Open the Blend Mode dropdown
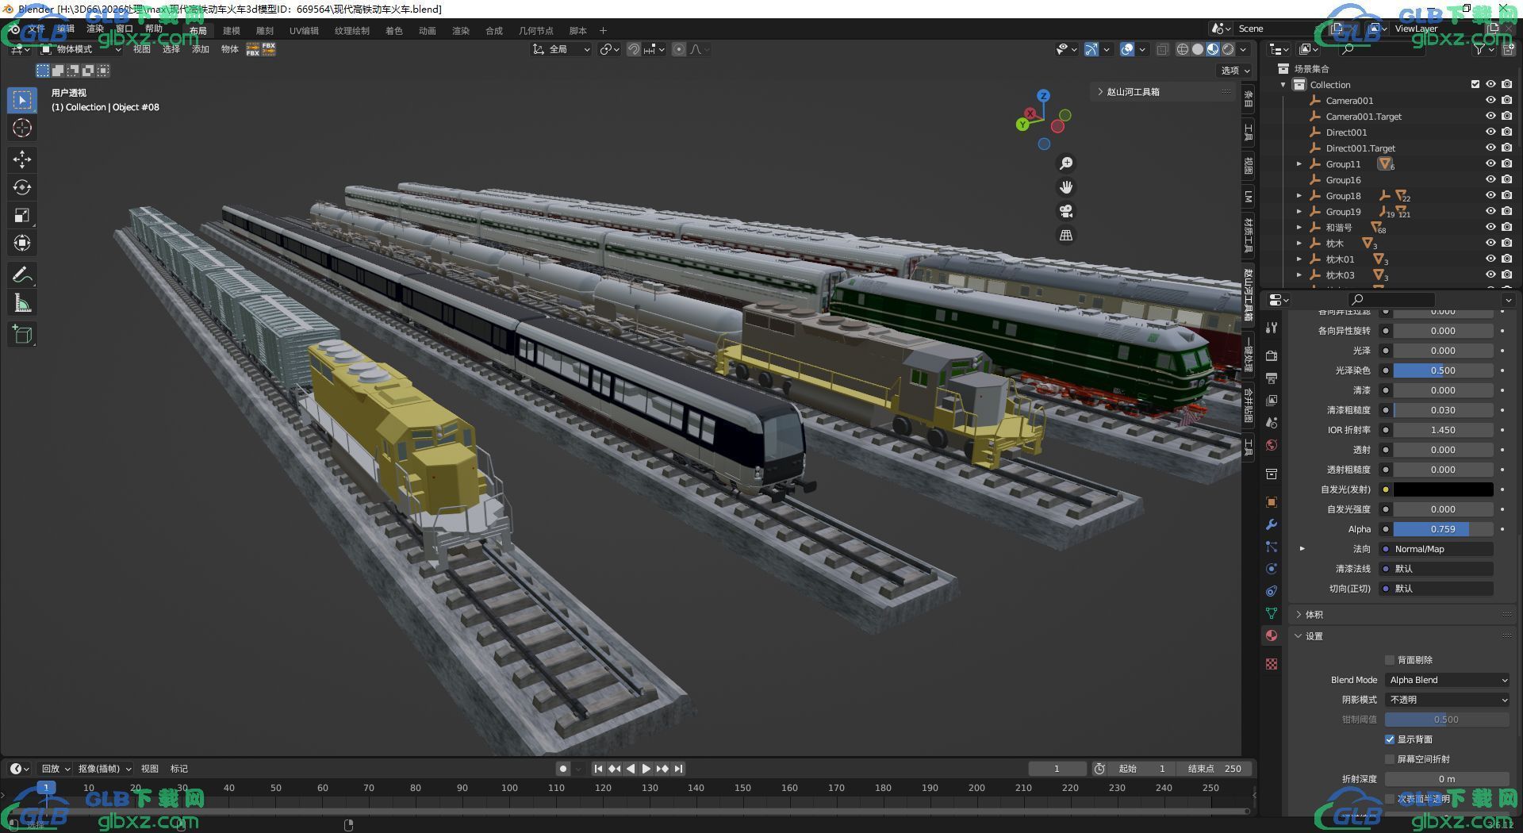1523x833 pixels. pyautogui.click(x=1448, y=680)
